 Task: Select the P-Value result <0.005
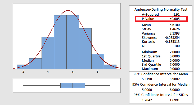point(174,19)
